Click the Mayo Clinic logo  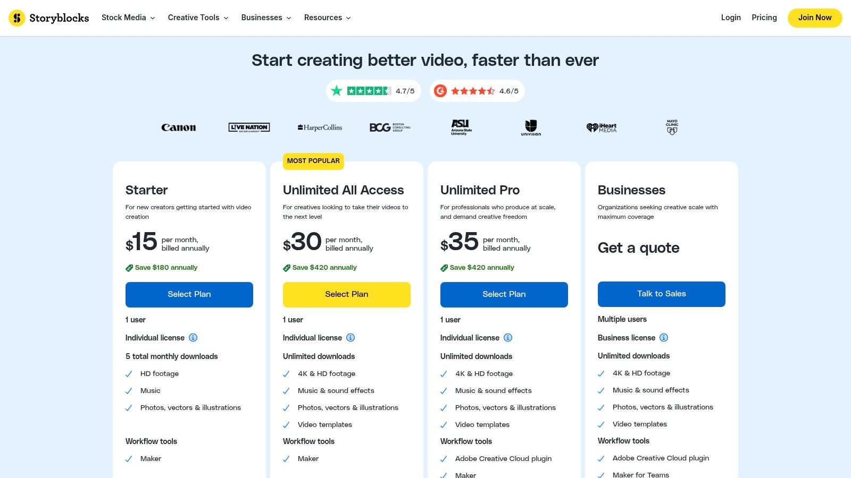point(672,127)
